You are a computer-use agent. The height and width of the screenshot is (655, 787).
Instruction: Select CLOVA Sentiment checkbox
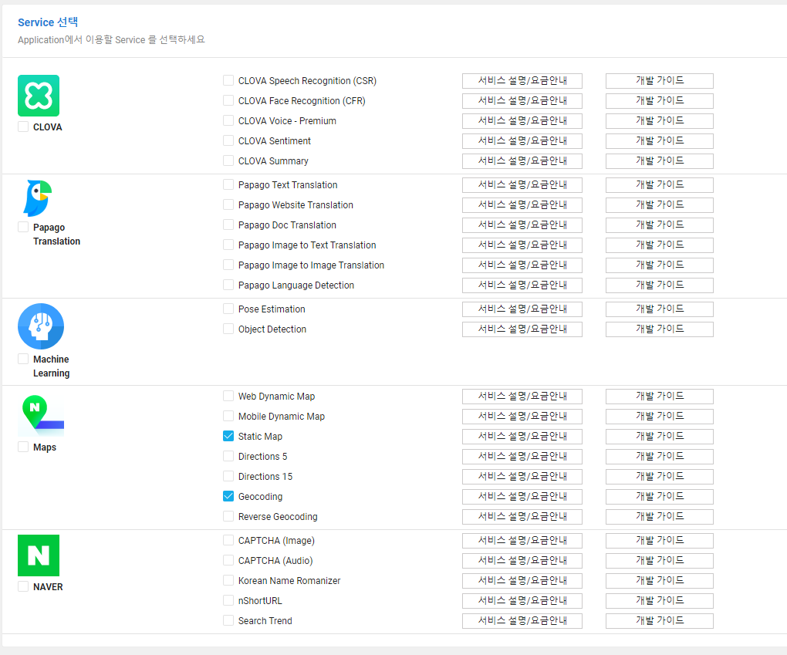(228, 140)
